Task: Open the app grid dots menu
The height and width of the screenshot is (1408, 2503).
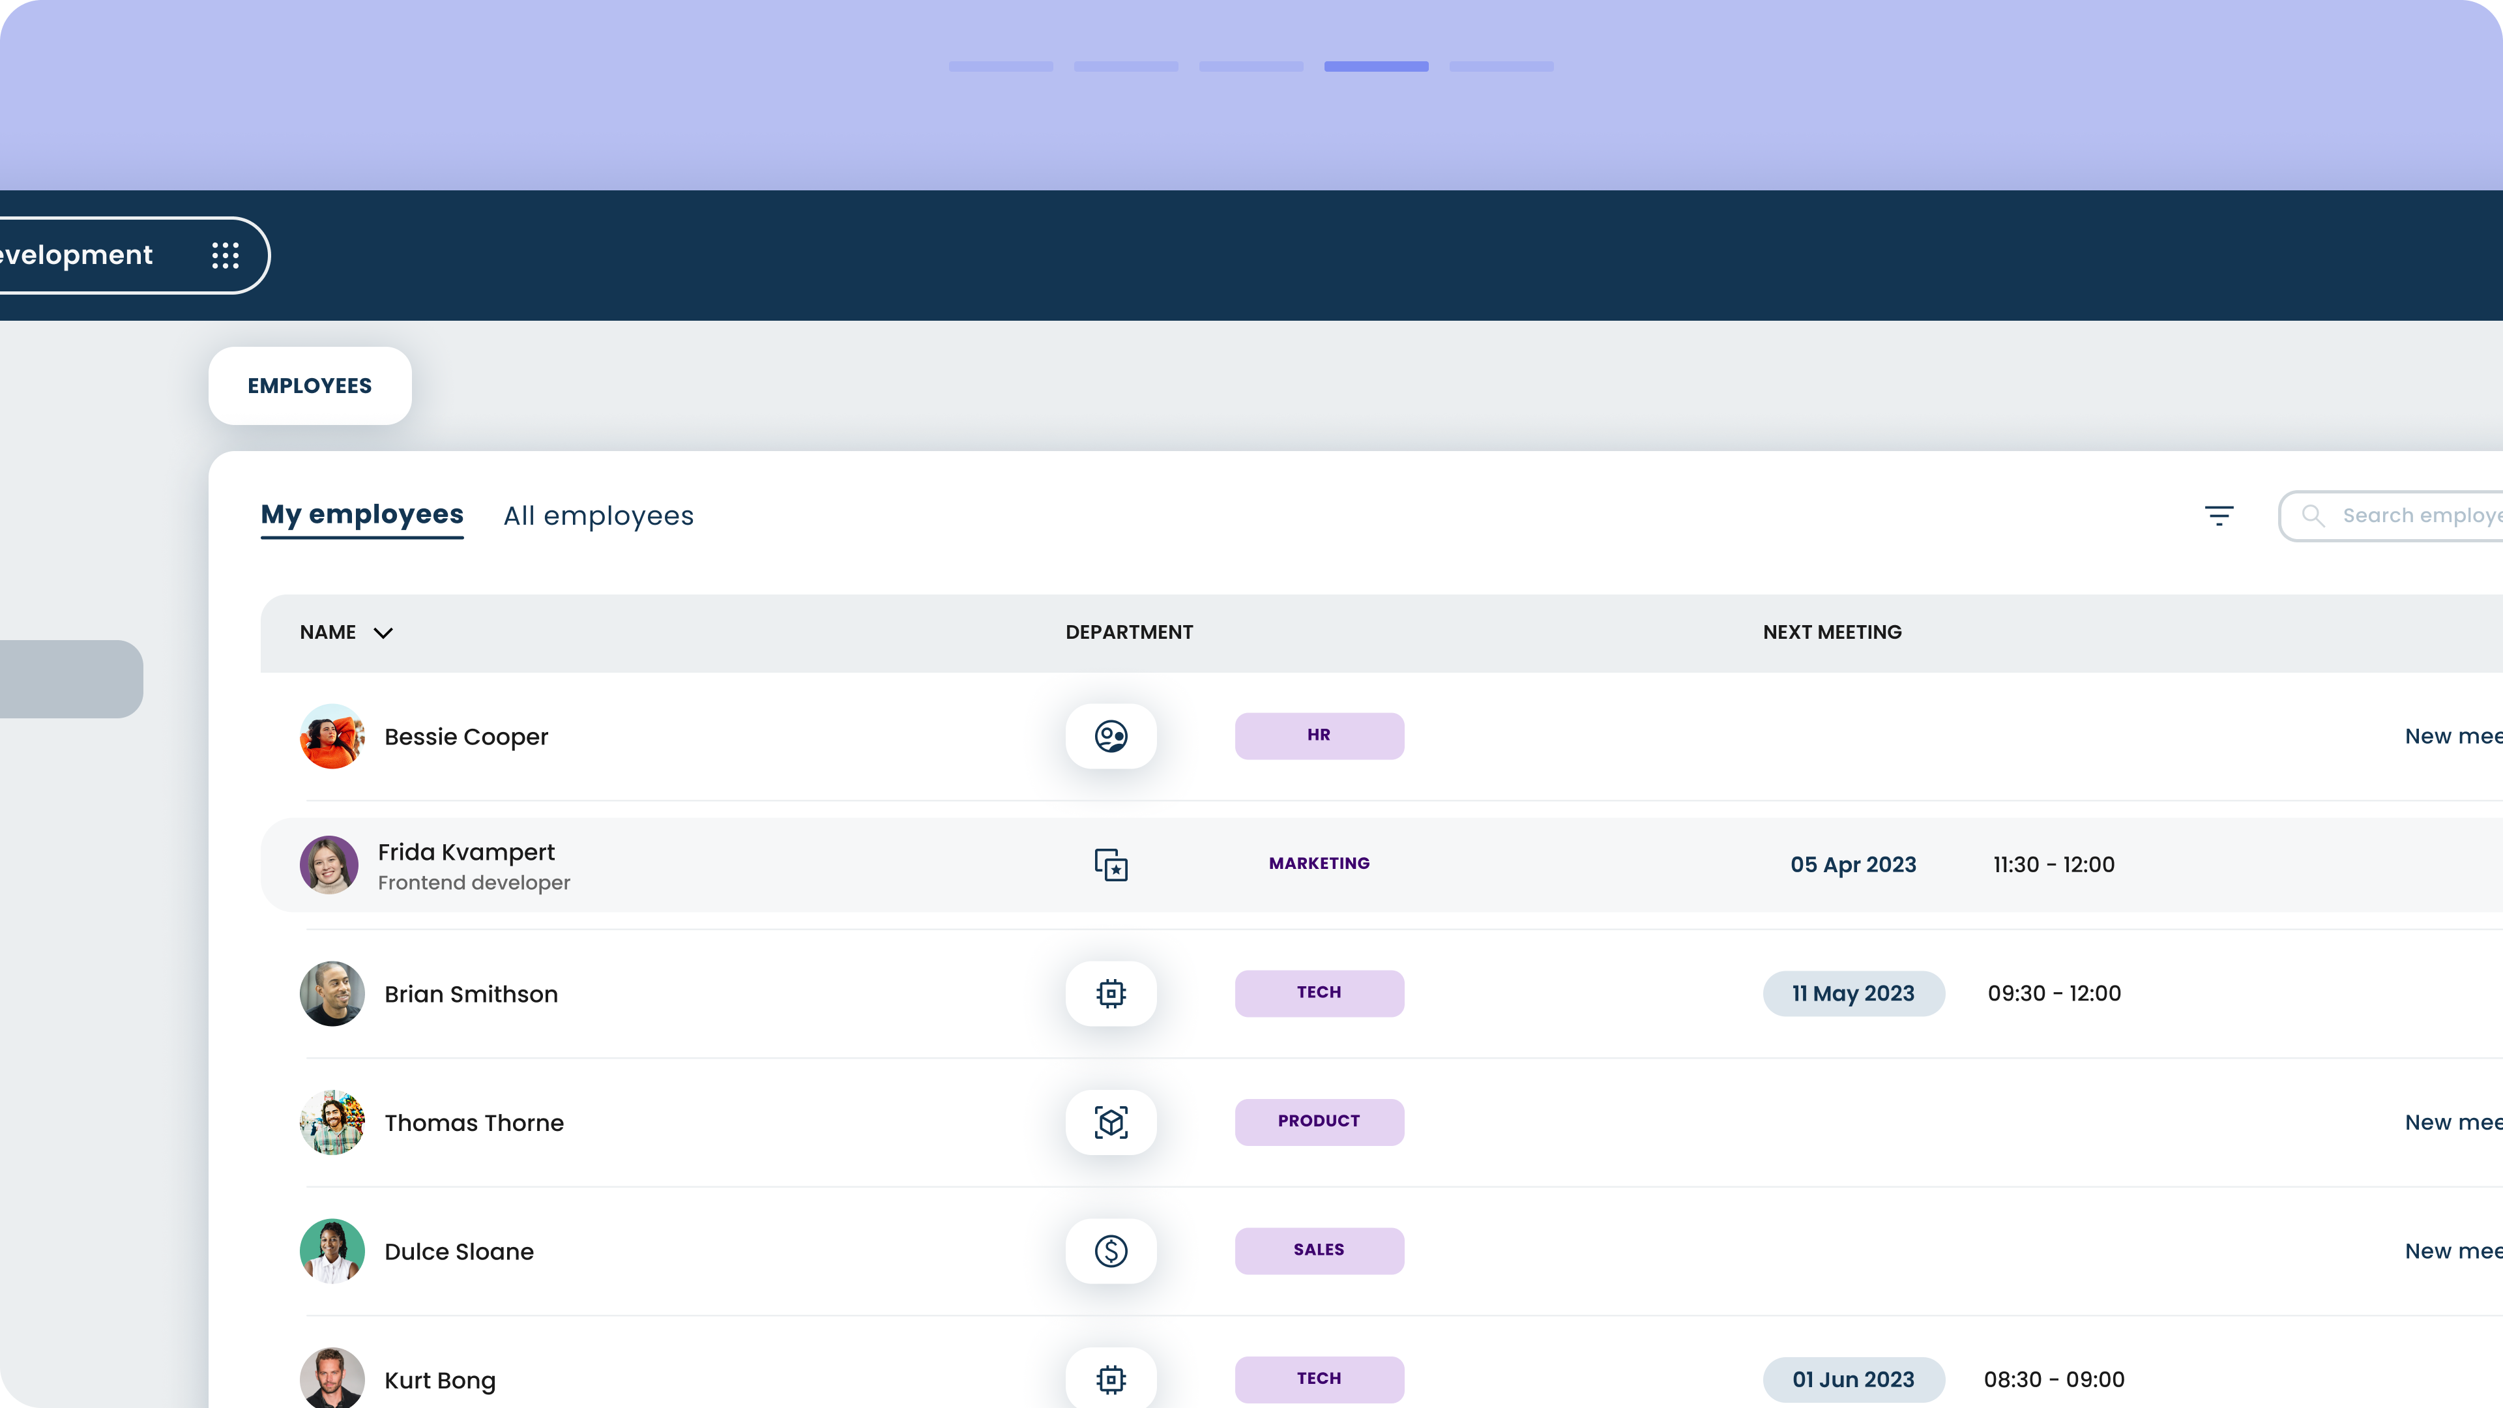Action: coord(226,256)
